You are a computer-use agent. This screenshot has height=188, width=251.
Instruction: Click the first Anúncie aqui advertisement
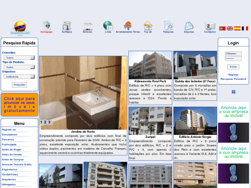(233, 122)
